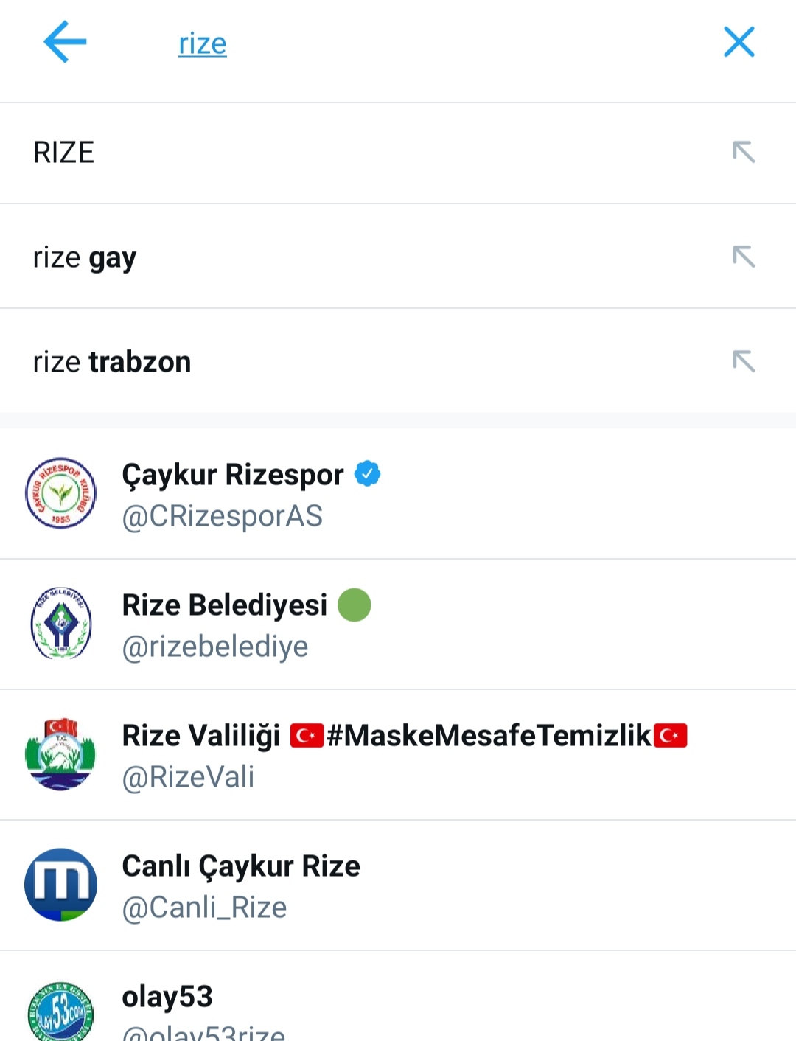
Task: Tap the arrow beside rize trabzon
Action: (x=744, y=361)
